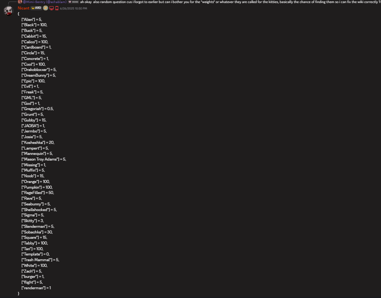Click the round role badge beside AXO tag
The height and width of the screenshot is (298, 381).
click(46, 8)
